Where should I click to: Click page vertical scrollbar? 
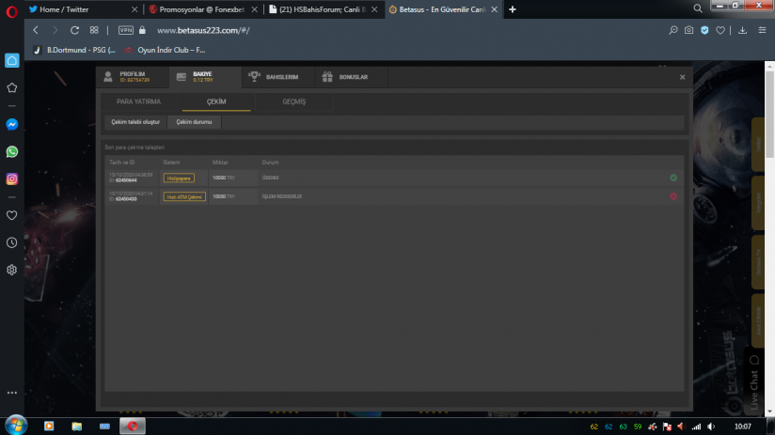(x=769, y=115)
